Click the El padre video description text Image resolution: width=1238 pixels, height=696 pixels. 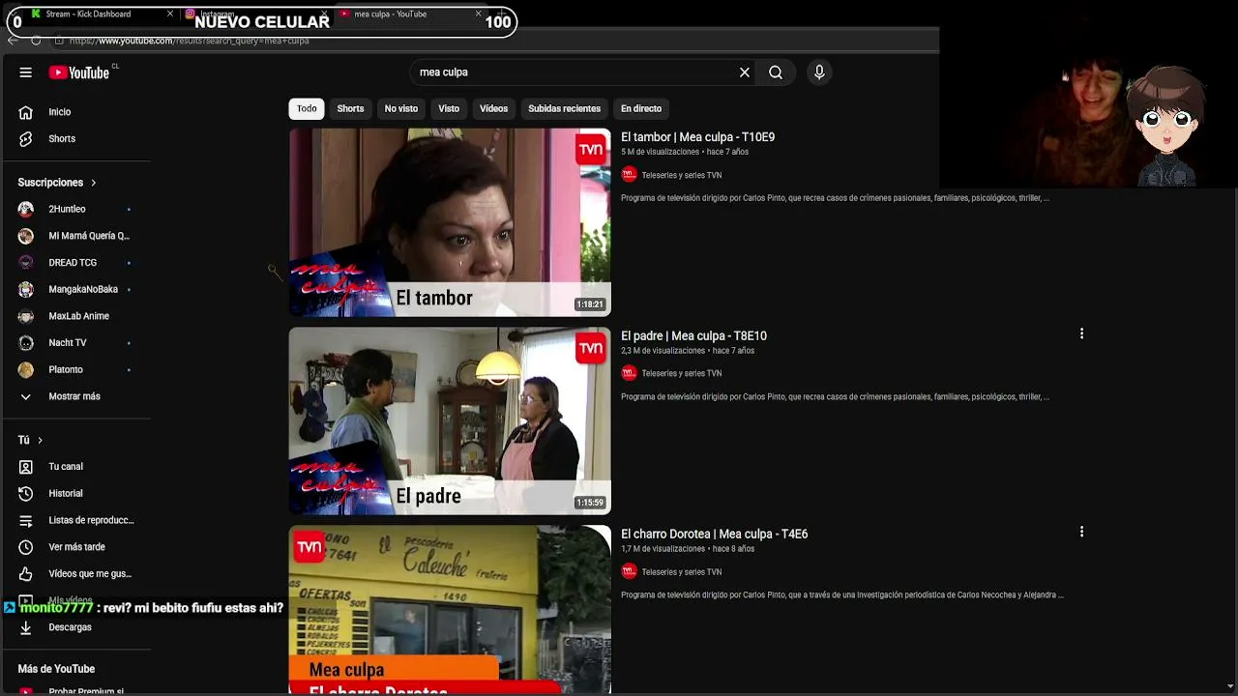(835, 396)
